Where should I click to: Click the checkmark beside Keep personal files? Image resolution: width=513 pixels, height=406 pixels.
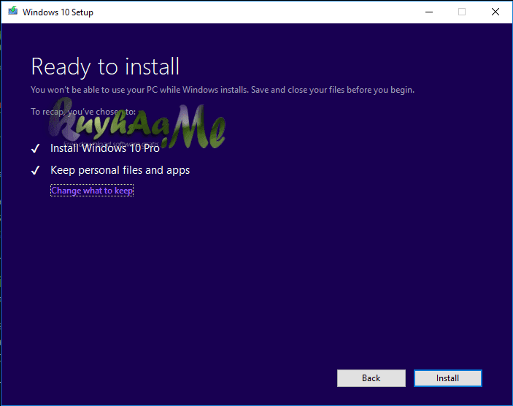tap(35, 170)
